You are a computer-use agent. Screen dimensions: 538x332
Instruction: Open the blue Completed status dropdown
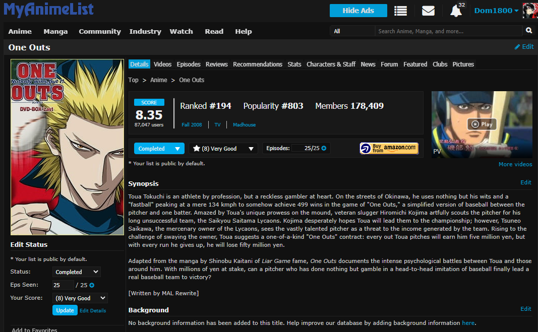click(x=159, y=149)
